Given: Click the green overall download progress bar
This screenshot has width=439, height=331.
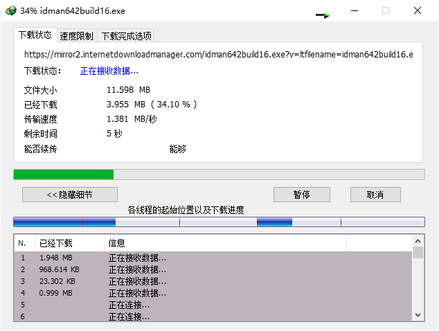Looking at the screenshot, I should click(x=219, y=175).
